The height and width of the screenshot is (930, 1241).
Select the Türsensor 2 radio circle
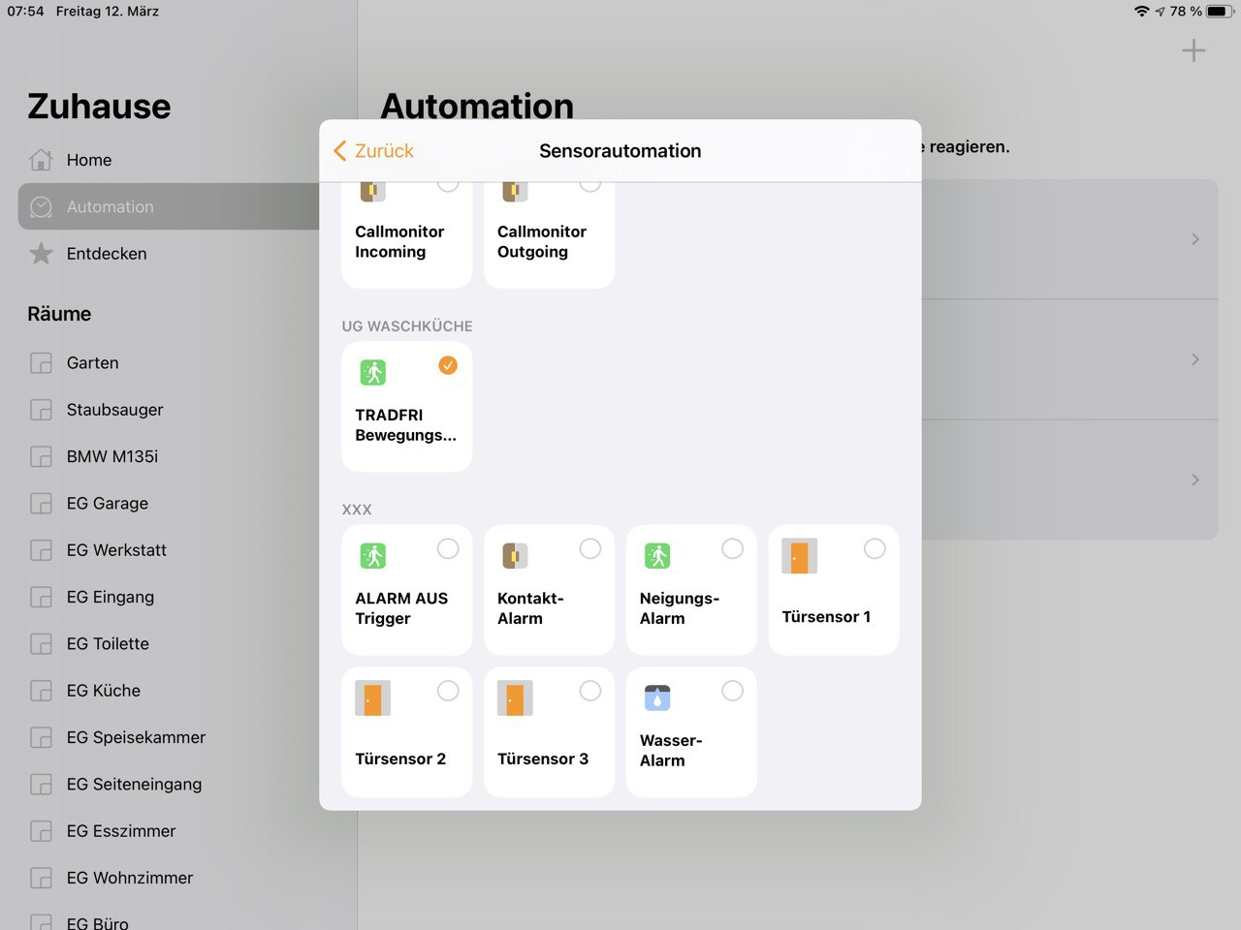tap(448, 691)
